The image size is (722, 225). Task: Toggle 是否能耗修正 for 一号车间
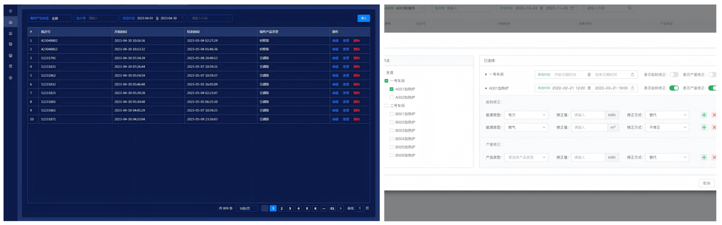coord(674,75)
